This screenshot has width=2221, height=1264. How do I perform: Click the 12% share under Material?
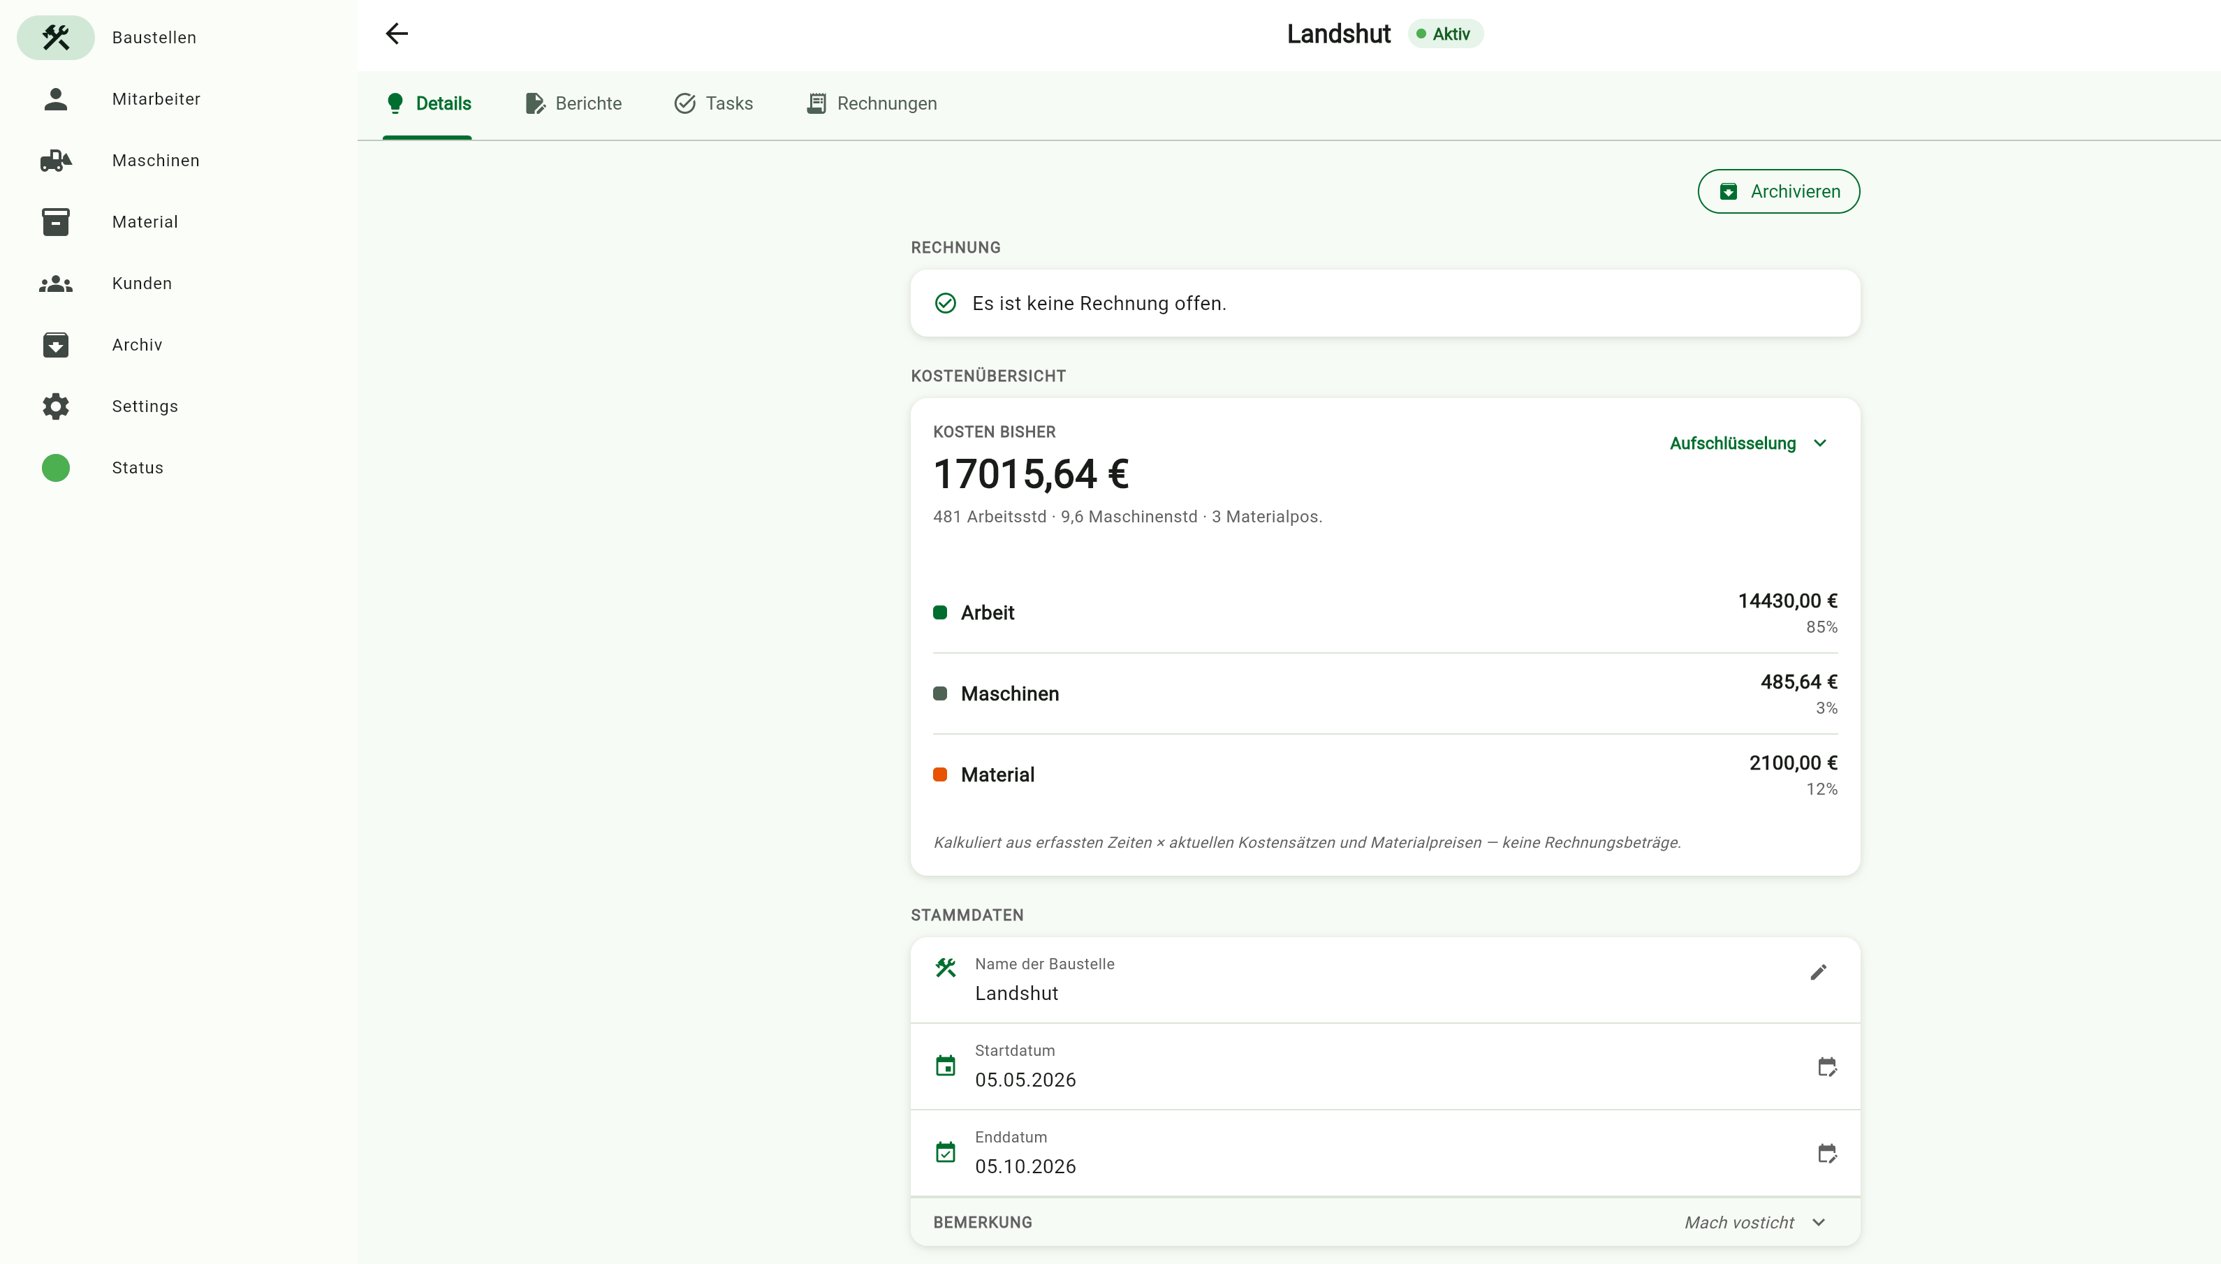[1821, 789]
